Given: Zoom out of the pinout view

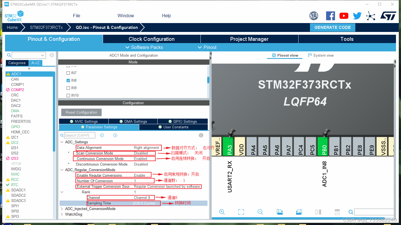Looking at the screenshot, I should [x=260, y=212].
